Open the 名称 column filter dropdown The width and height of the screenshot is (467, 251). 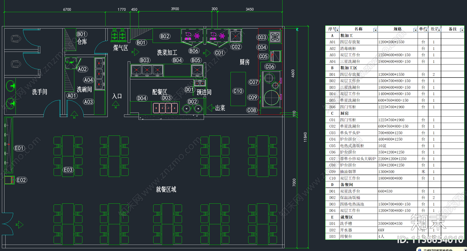376,30
